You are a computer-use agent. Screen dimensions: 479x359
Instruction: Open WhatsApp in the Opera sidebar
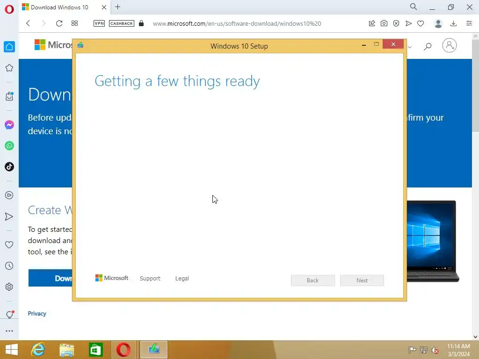click(9, 146)
